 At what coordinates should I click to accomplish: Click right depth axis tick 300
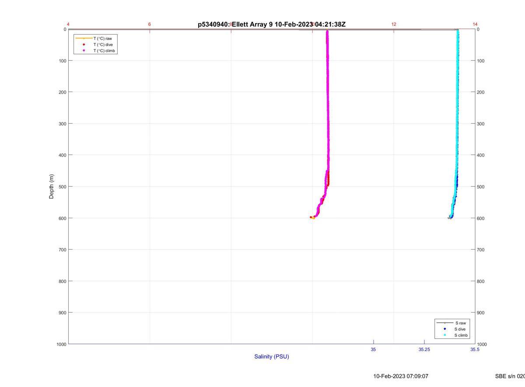click(481, 124)
